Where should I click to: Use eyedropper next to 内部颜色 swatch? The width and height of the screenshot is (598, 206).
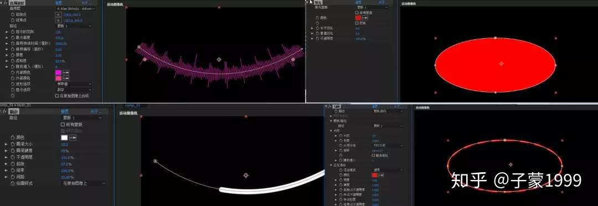point(66,73)
